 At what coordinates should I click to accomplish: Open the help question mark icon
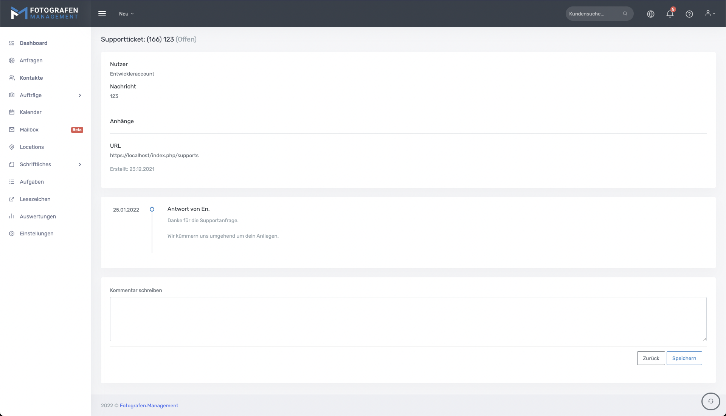tap(689, 14)
